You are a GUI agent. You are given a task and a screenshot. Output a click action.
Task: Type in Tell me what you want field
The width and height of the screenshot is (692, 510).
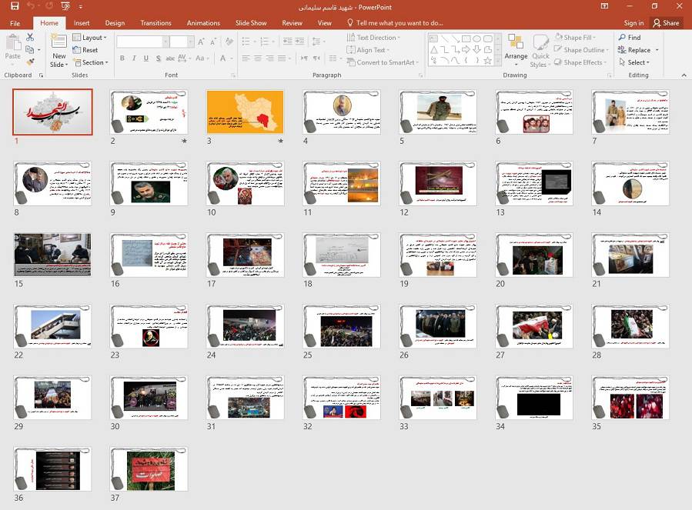399,23
